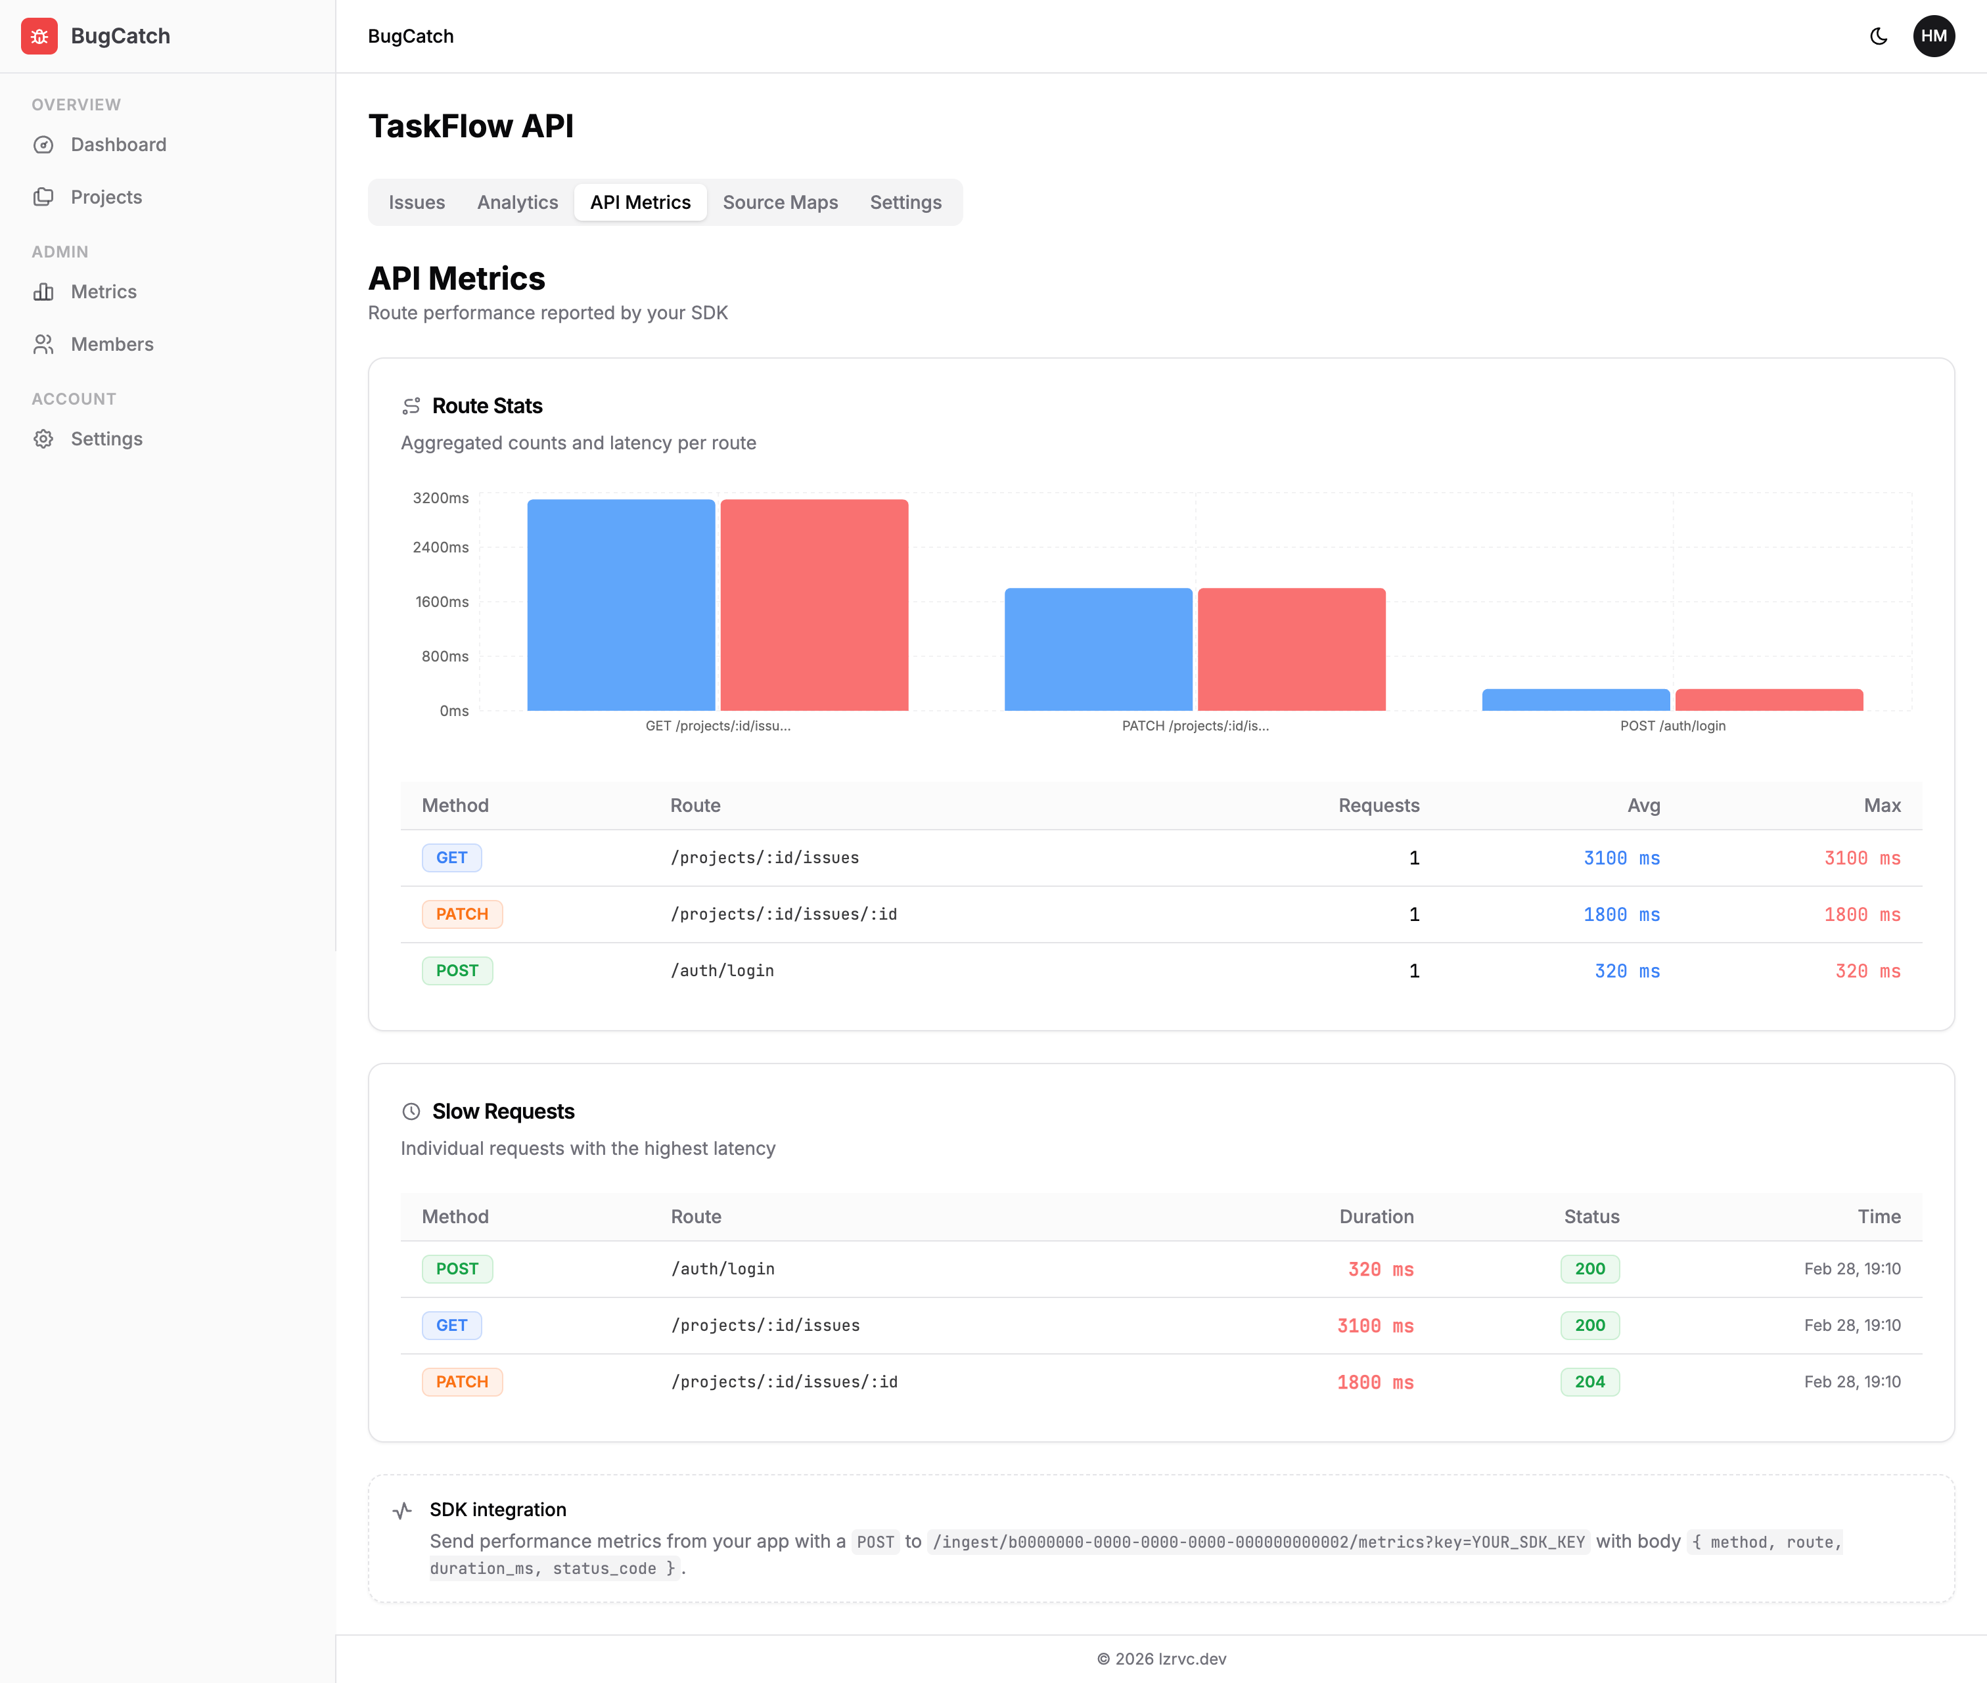Viewport: 1987px width, 1683px height.
Task: Select the Members sidebar icon
Action: [x=45, y=344]
